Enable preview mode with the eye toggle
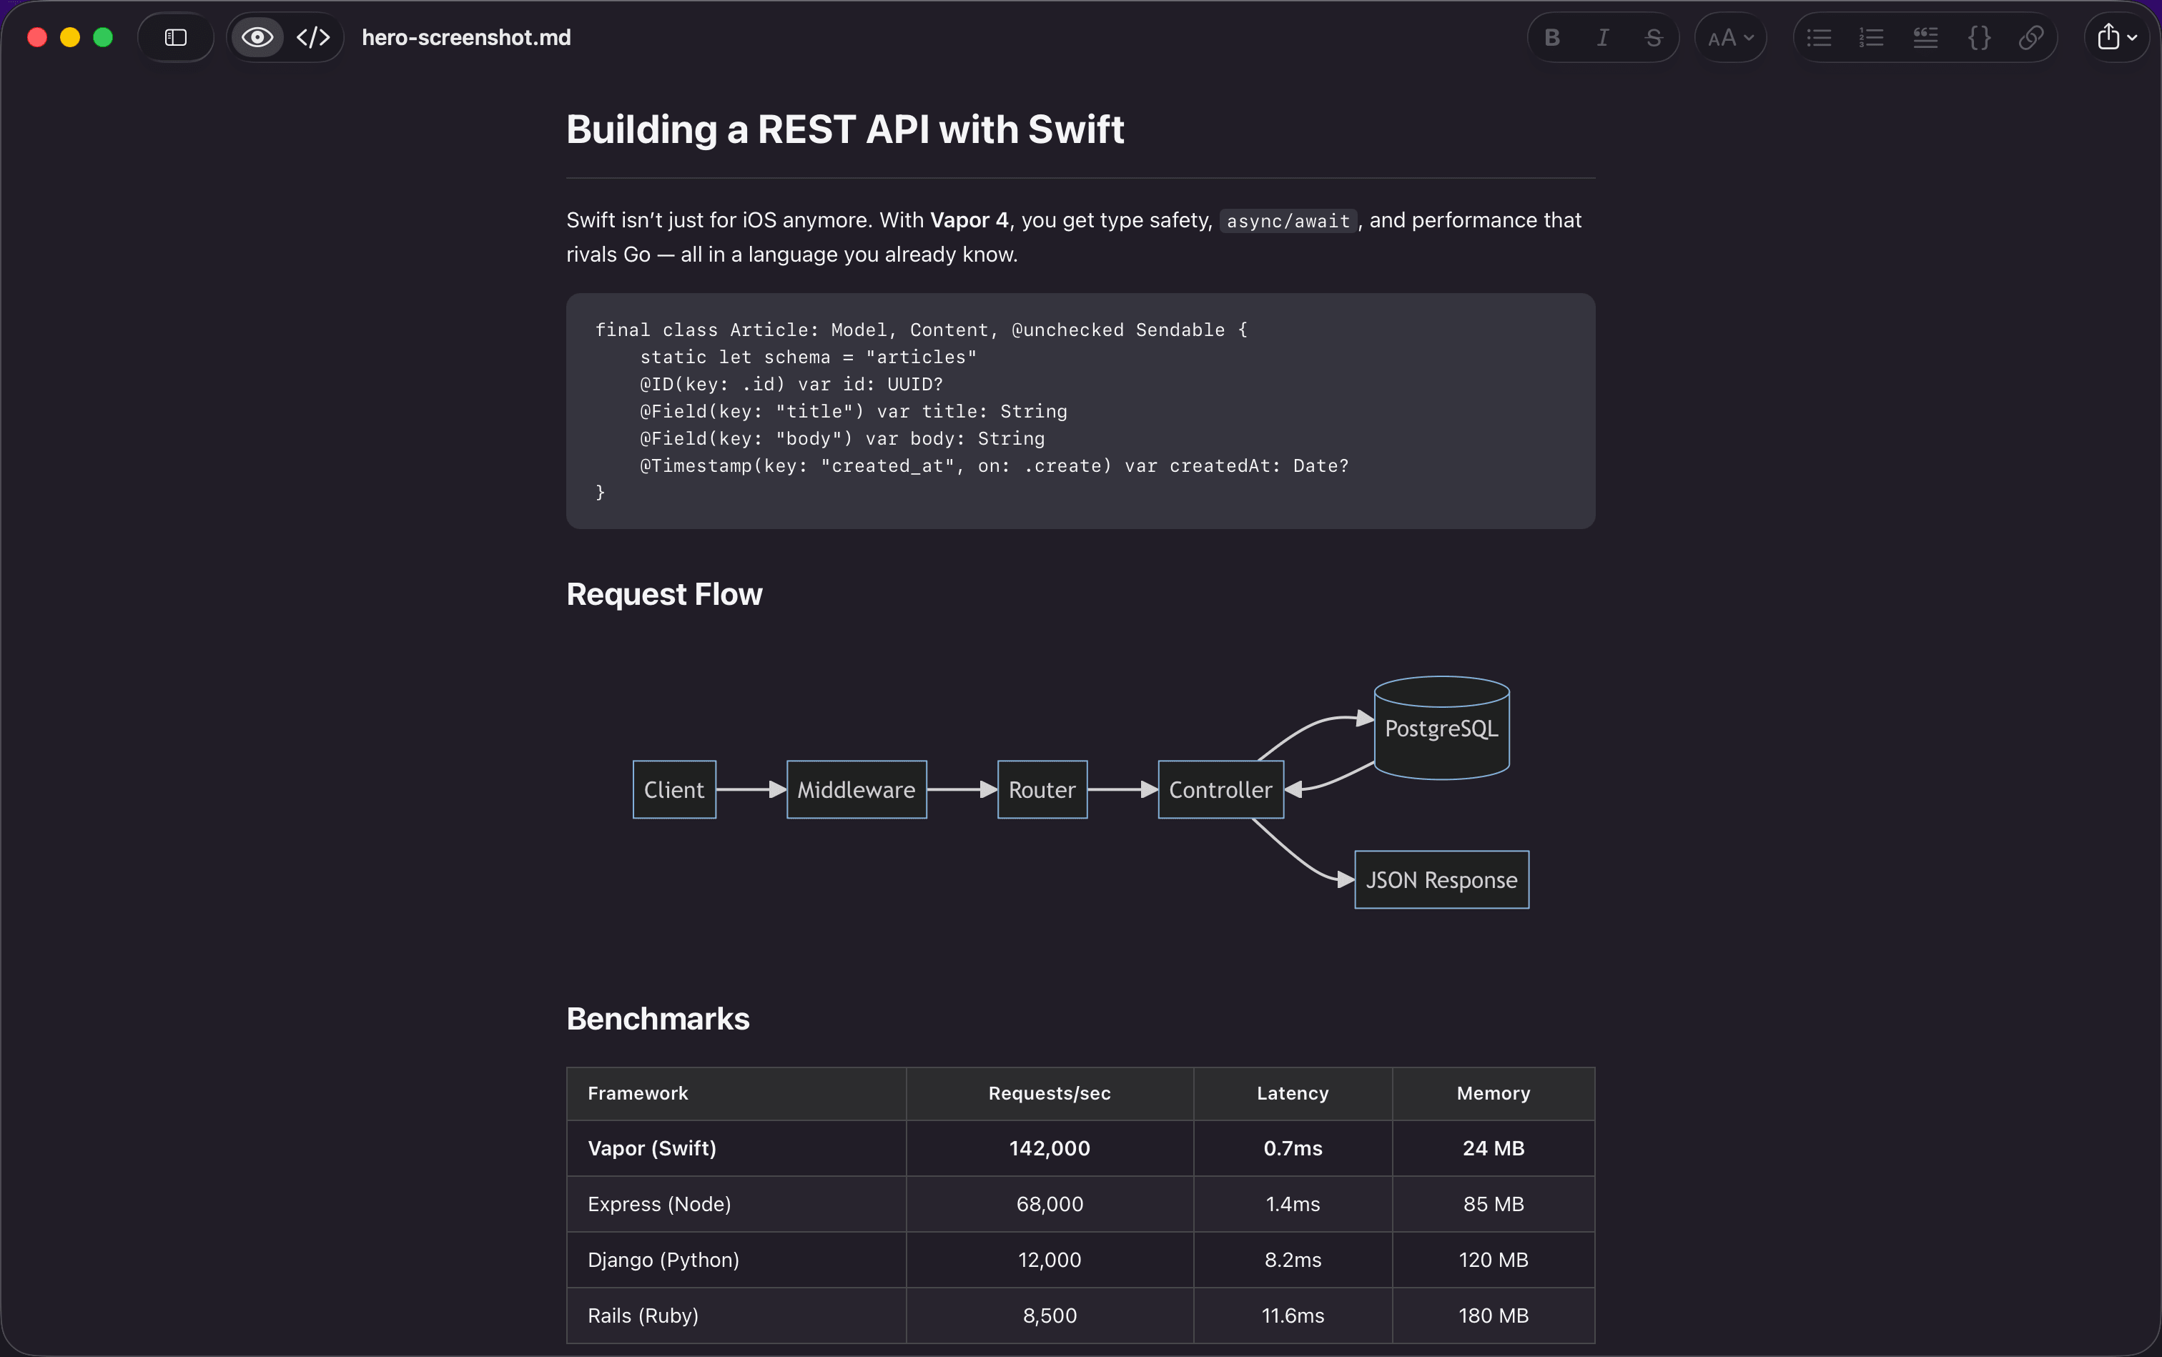2162x1357 pixels. coord(257,36)
